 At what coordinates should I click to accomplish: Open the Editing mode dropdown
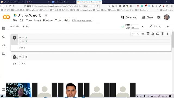(155, 27)
